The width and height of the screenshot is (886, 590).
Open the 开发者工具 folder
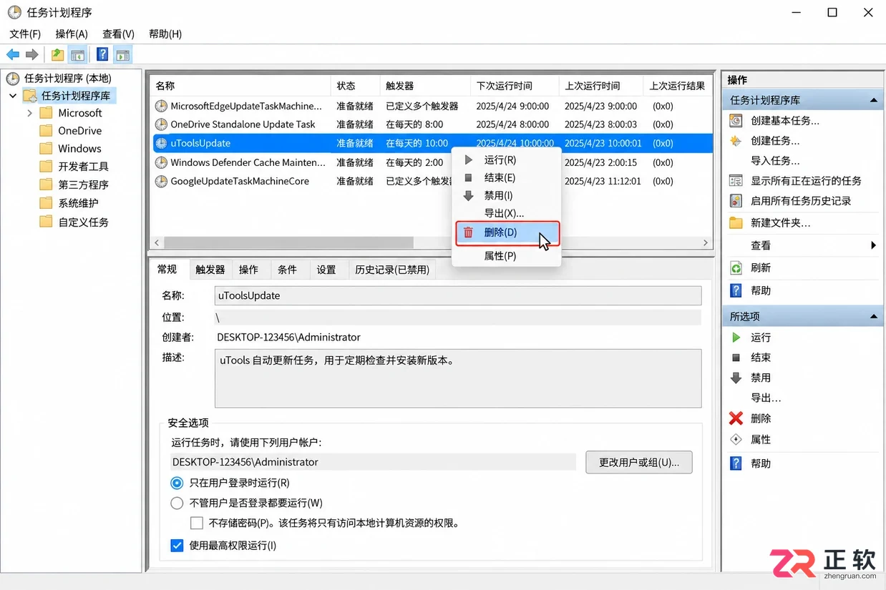[83, 167]
